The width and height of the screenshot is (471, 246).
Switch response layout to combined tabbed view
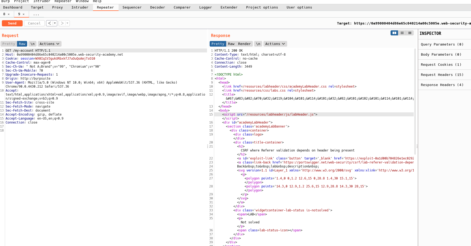coord(410,33)
